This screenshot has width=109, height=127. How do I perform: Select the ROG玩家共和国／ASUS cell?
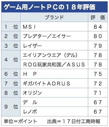coord(54,64)
